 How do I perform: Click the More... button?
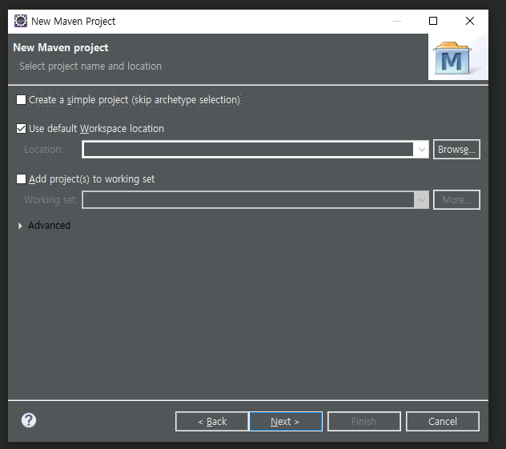point(456,199)
